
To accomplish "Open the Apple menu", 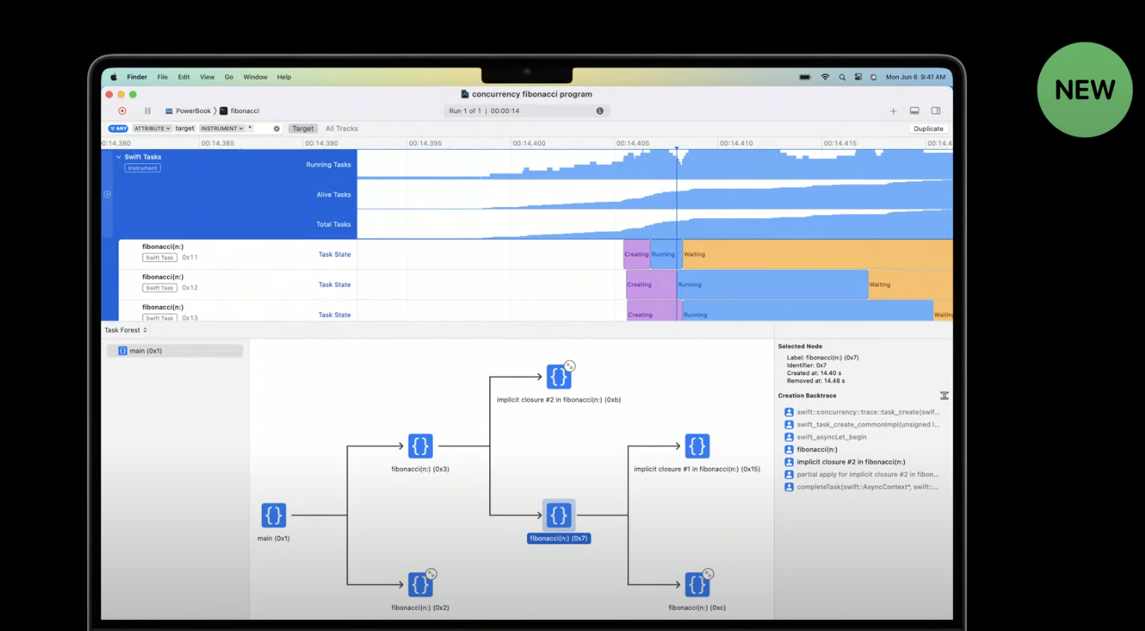I will click(x=114, y=77).
